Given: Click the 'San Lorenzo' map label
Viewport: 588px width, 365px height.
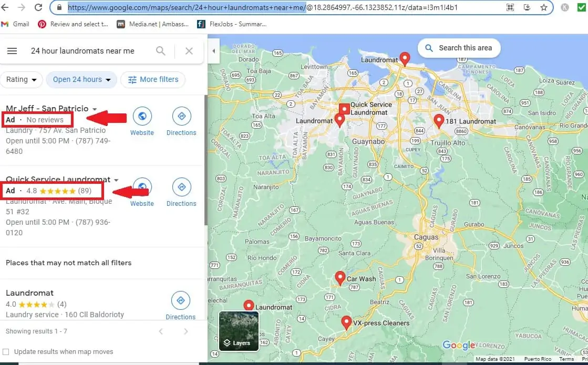Looking at the screenshot, I should pos(483,276).
